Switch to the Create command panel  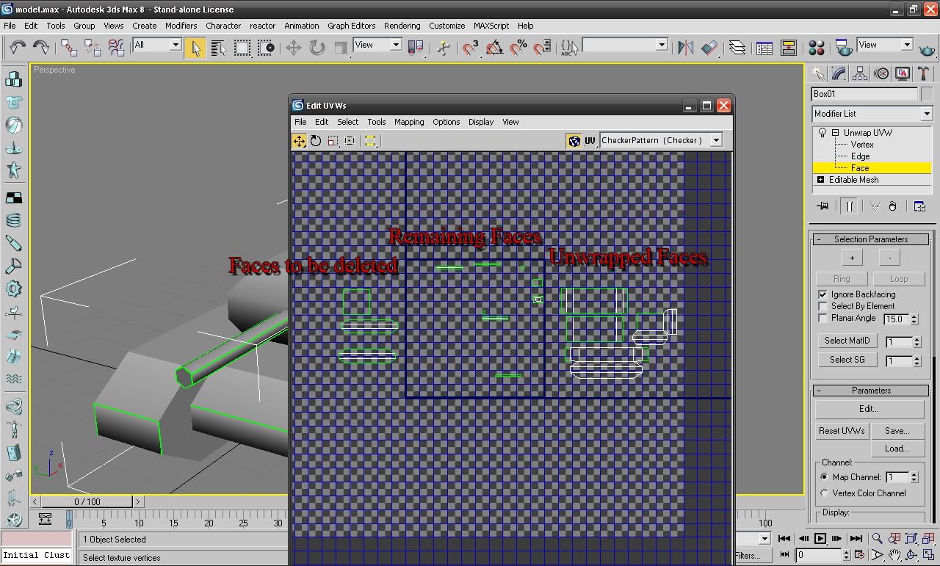(817, 73)
